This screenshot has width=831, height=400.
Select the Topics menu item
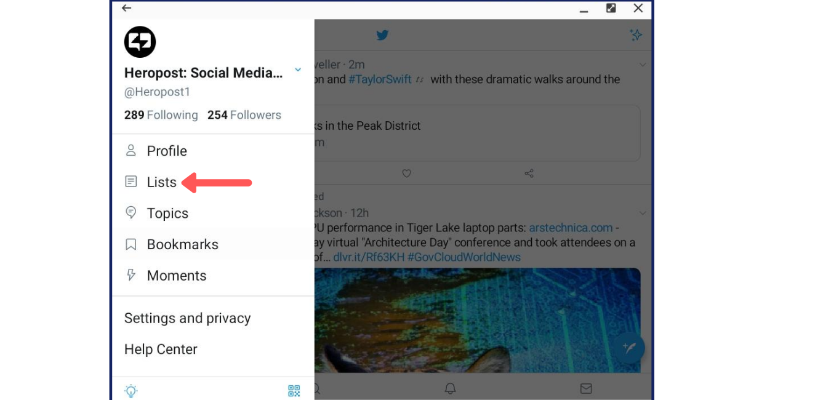[166, 213]
